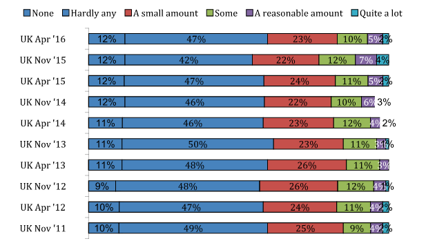
Task: Select the purple A reasonable amount swatch
Action: pyautogui.click(x=249, y=13)
